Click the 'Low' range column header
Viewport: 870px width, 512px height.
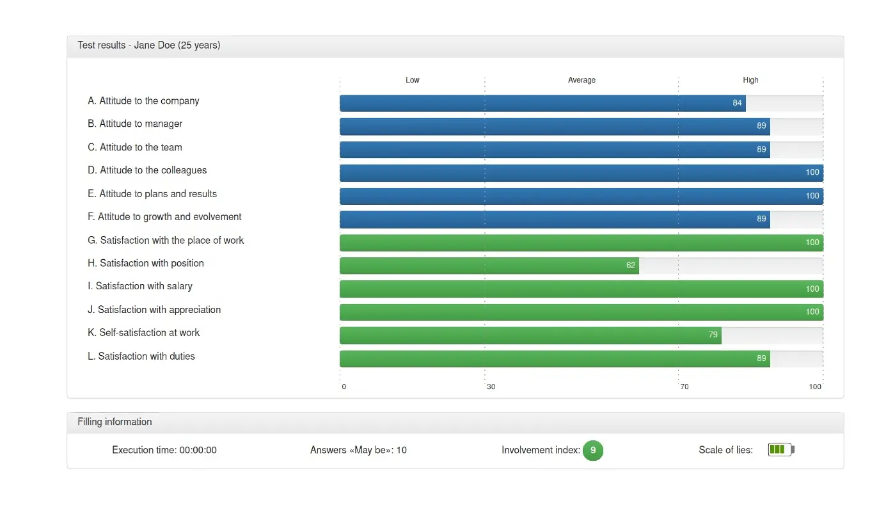click(x=413, y=80)
